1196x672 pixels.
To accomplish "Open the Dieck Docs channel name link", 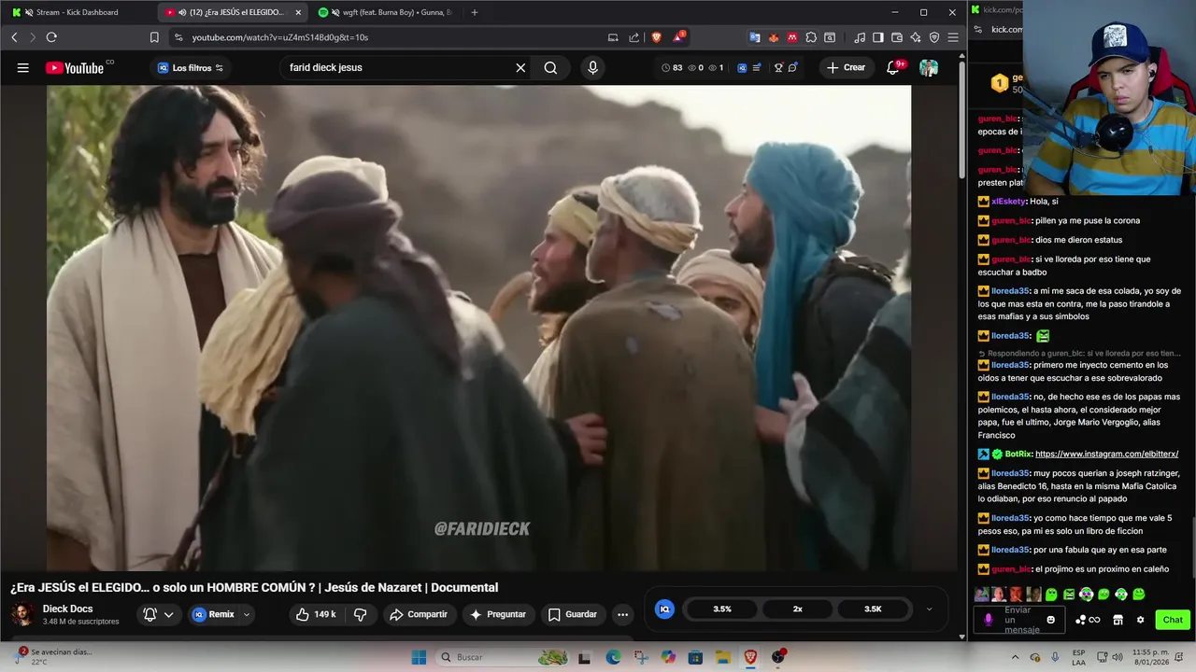I will click(x=67, y=609).
